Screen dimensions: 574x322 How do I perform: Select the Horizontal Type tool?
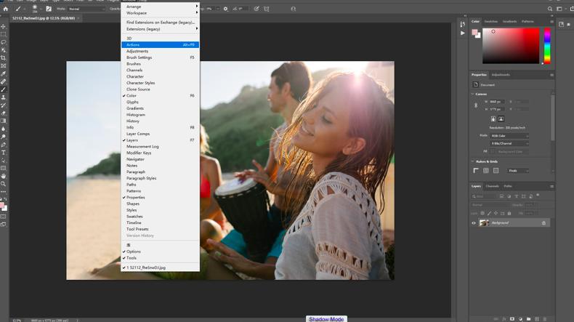point(4,153)
